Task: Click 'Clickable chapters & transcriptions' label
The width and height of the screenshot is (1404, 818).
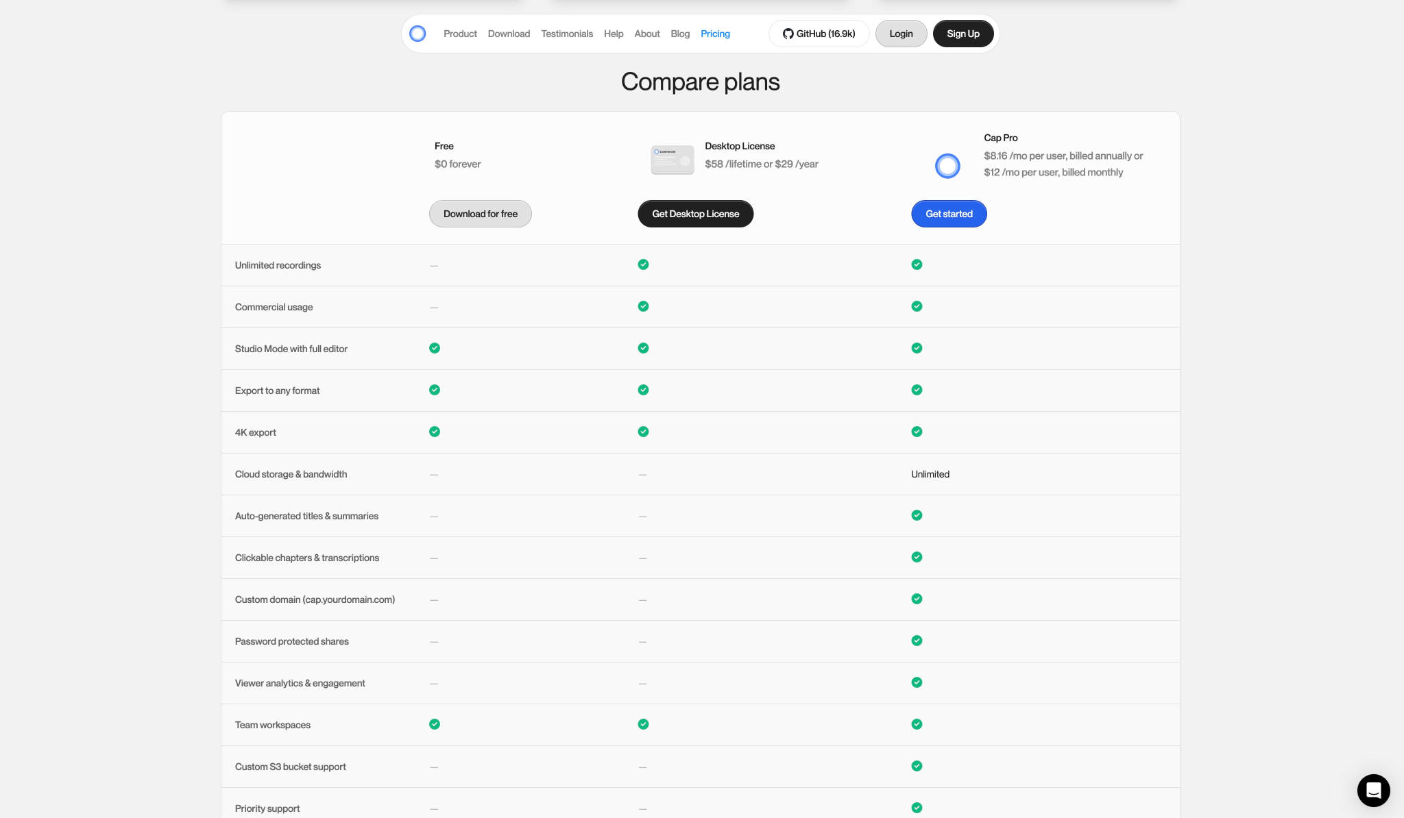Action: [x=306, y=558]
